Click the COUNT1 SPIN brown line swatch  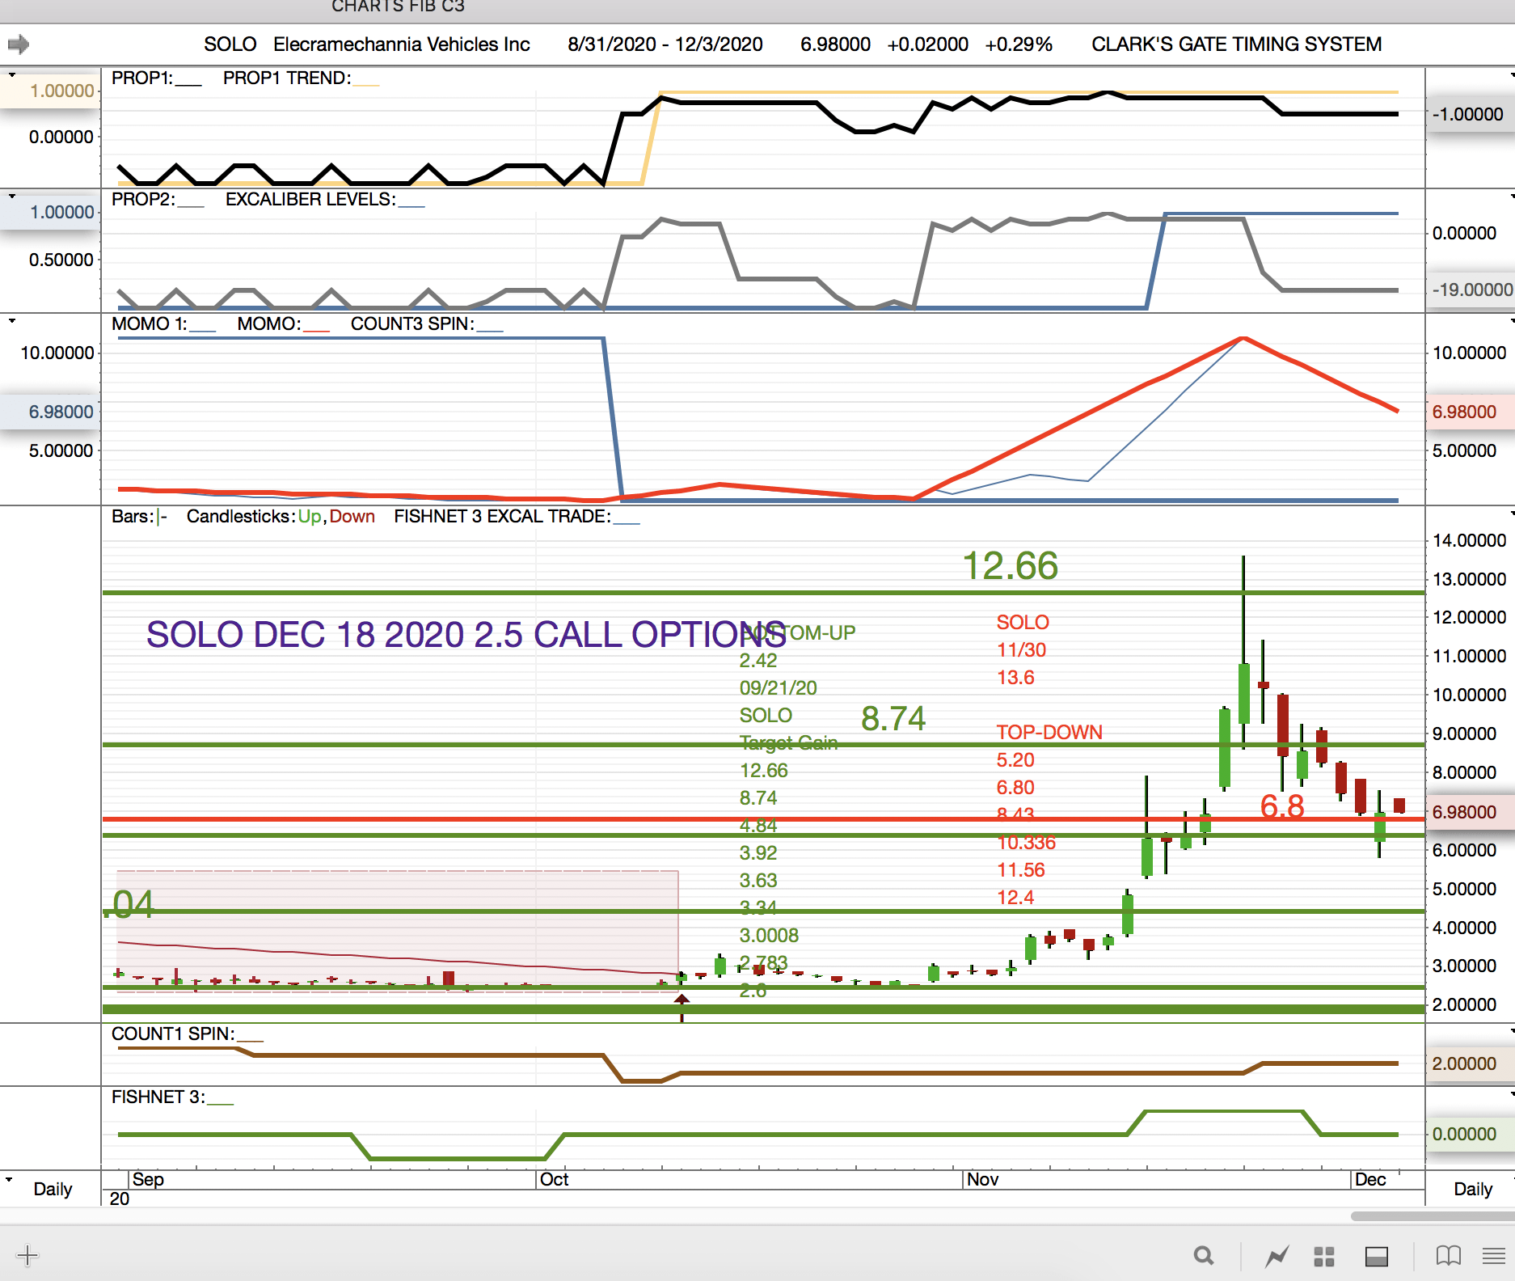tap(251, 1039)
